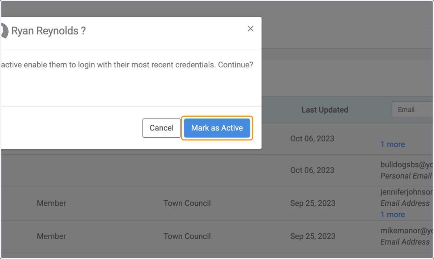Select the second Oct 06, 2023 date cell
The height and width of the screenshot is (259, 434).
point(312,170)
